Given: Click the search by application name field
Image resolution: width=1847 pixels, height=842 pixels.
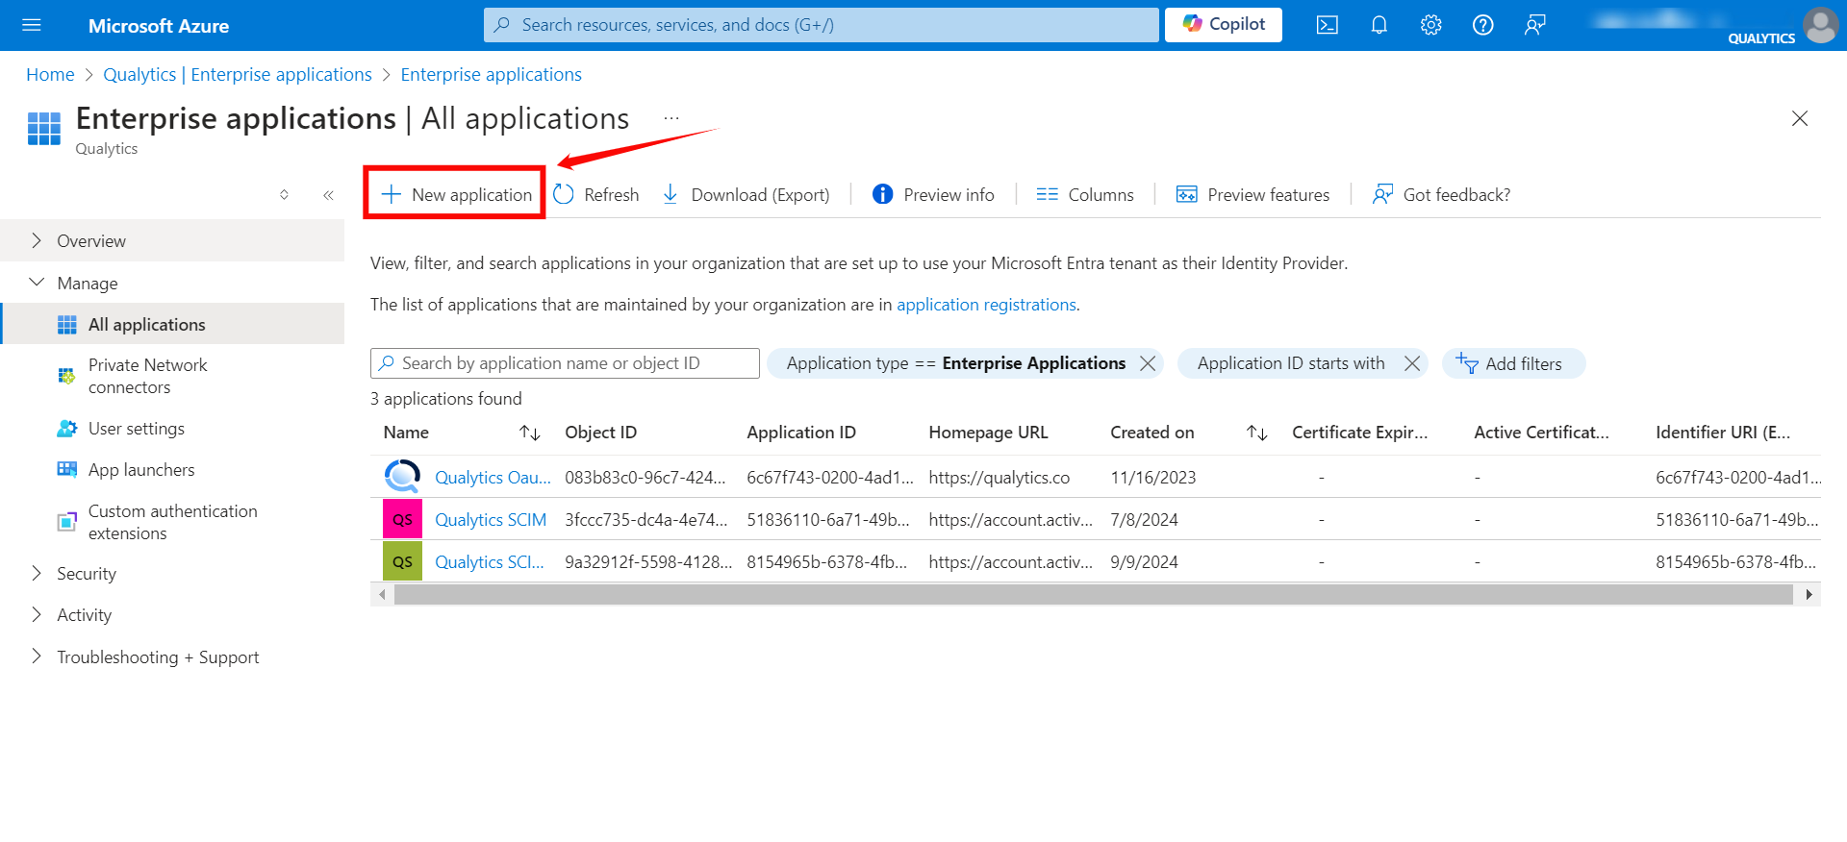Looking at the screenshot, I should [x=565, y=363].
